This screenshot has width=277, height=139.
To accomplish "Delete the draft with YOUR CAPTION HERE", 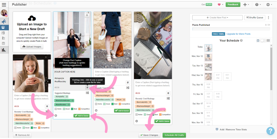I will (87, 15).
